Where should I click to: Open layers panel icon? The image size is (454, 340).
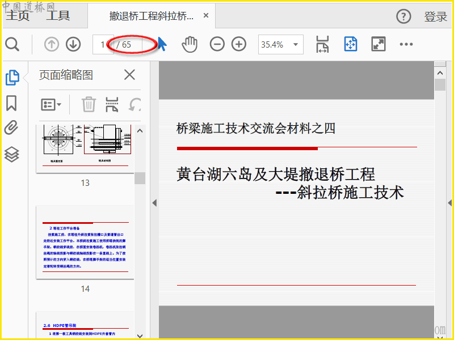point(11,154)
